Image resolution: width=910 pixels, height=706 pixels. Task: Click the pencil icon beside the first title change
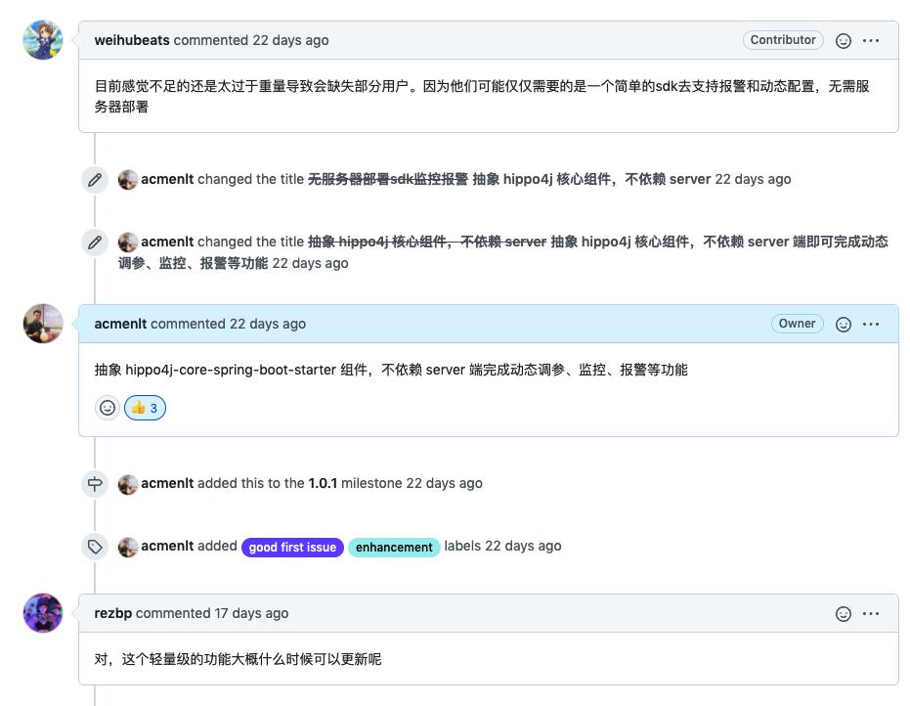[x=95, y=179]
